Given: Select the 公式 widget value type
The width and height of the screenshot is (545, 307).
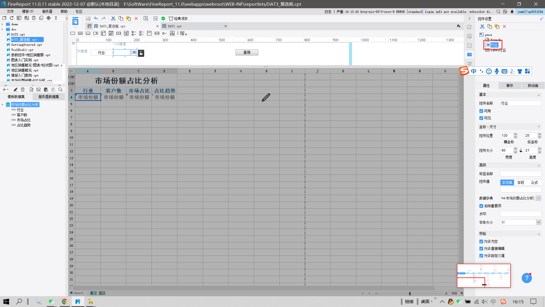Looking at the screenshot, I should click(534, 182).
